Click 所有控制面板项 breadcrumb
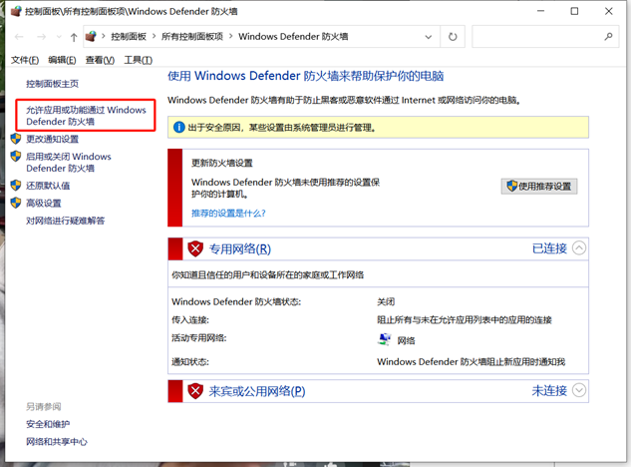Screen dimensions: 631x467 pos(192,37)
